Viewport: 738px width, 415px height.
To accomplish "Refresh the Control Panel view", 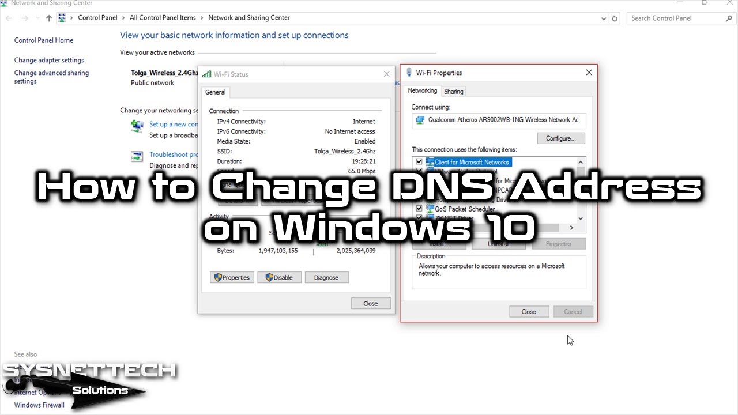I will tap(615, 18).
